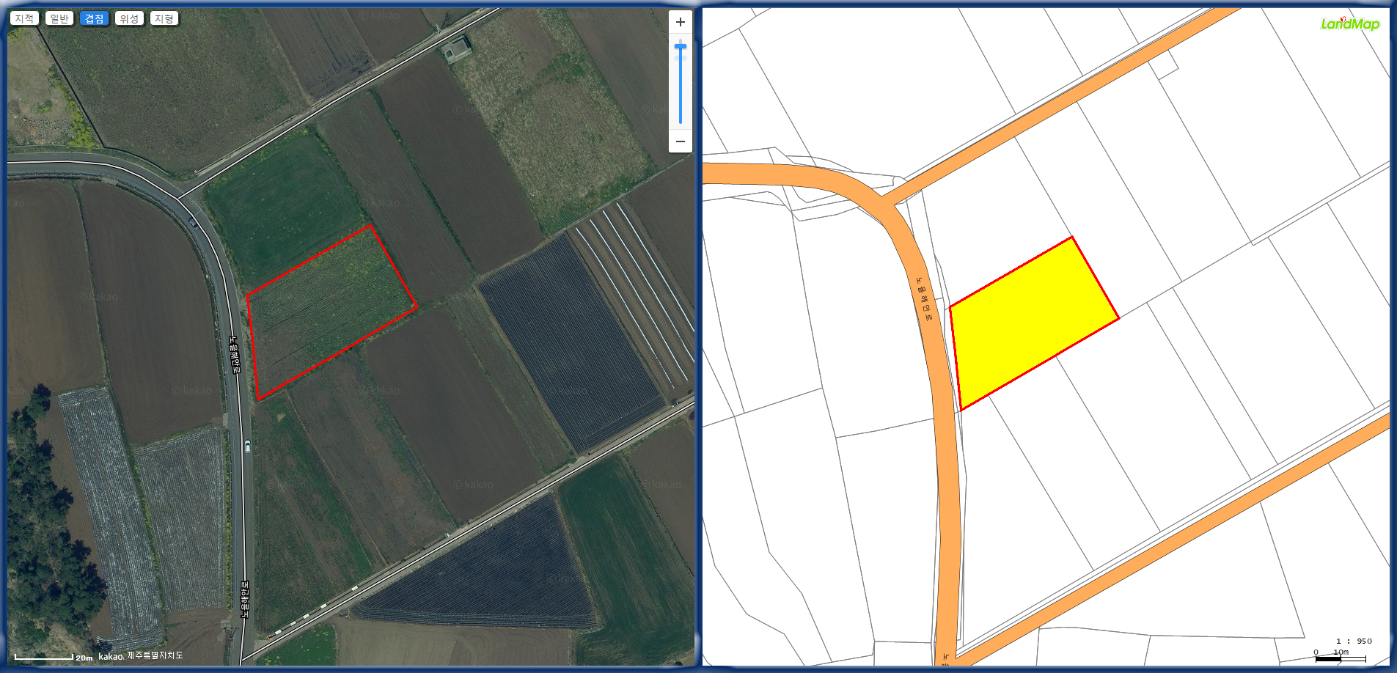Click the LandMap logo
This screenshot has width=1397, height=673.
point(1350,23)
